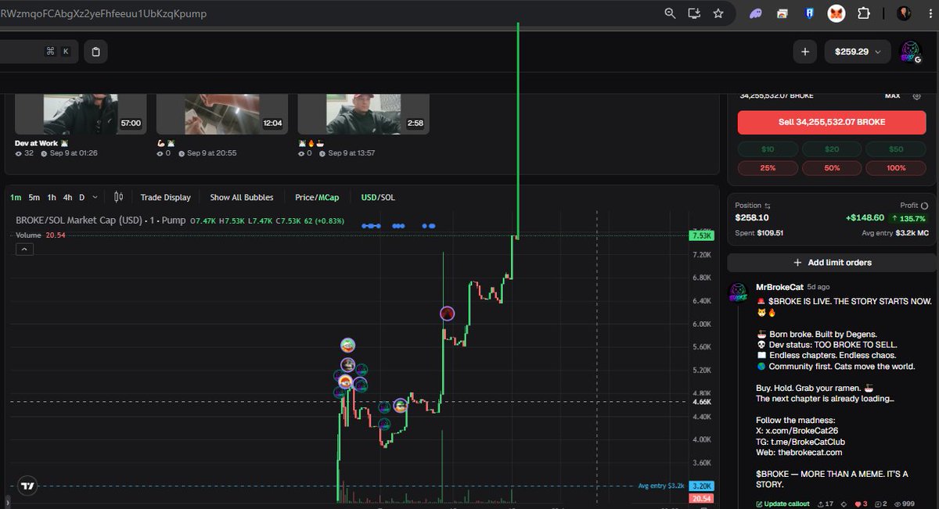Image resolution: width=939 pixels, height=509 pixels.
Task: Click Sell 34,255,532.07 BROKE button
Action: [x=831, y=123]
